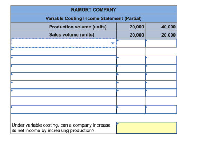Click the Production volume (units) label

[78, 27]
